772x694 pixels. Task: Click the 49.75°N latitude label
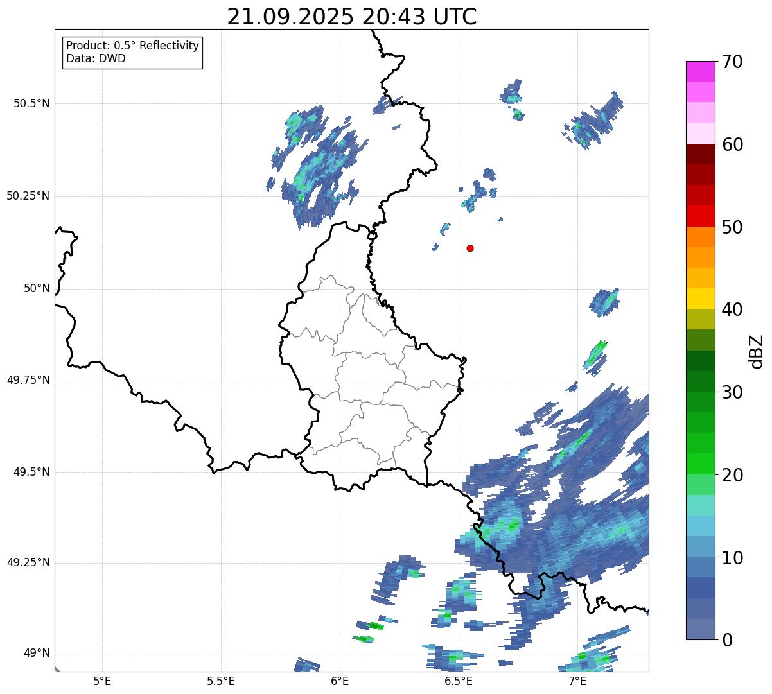pyautogui.click(x=28, y=380)
